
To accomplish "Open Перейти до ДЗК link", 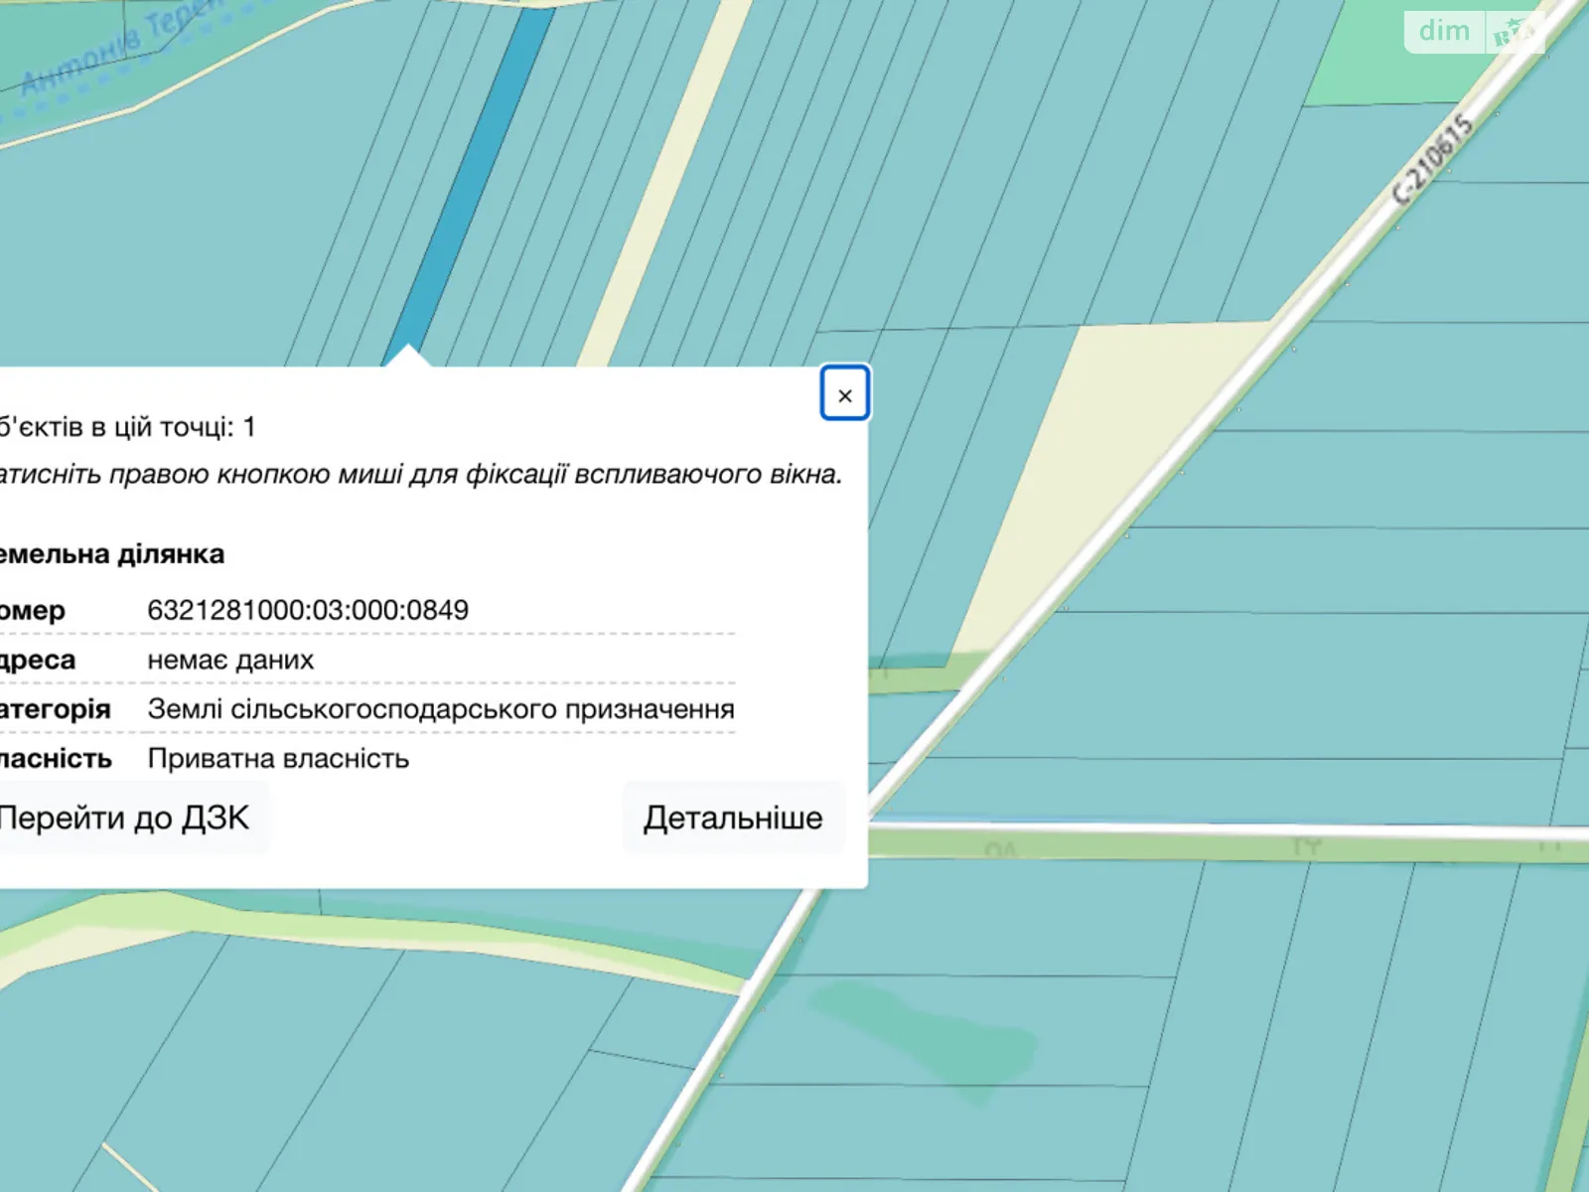I will coord(124,818).
